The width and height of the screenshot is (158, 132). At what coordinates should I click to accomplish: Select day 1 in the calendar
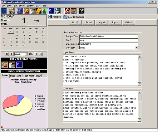click(x=11, y=32)
